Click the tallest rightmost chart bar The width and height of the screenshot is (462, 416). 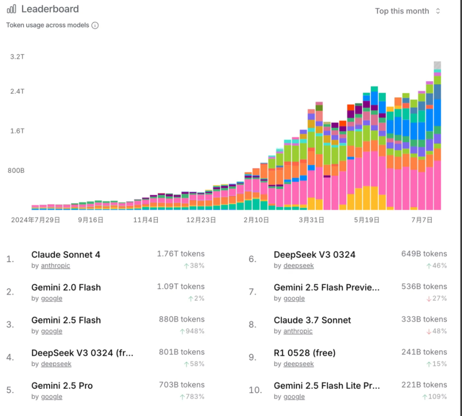point(437,136)
